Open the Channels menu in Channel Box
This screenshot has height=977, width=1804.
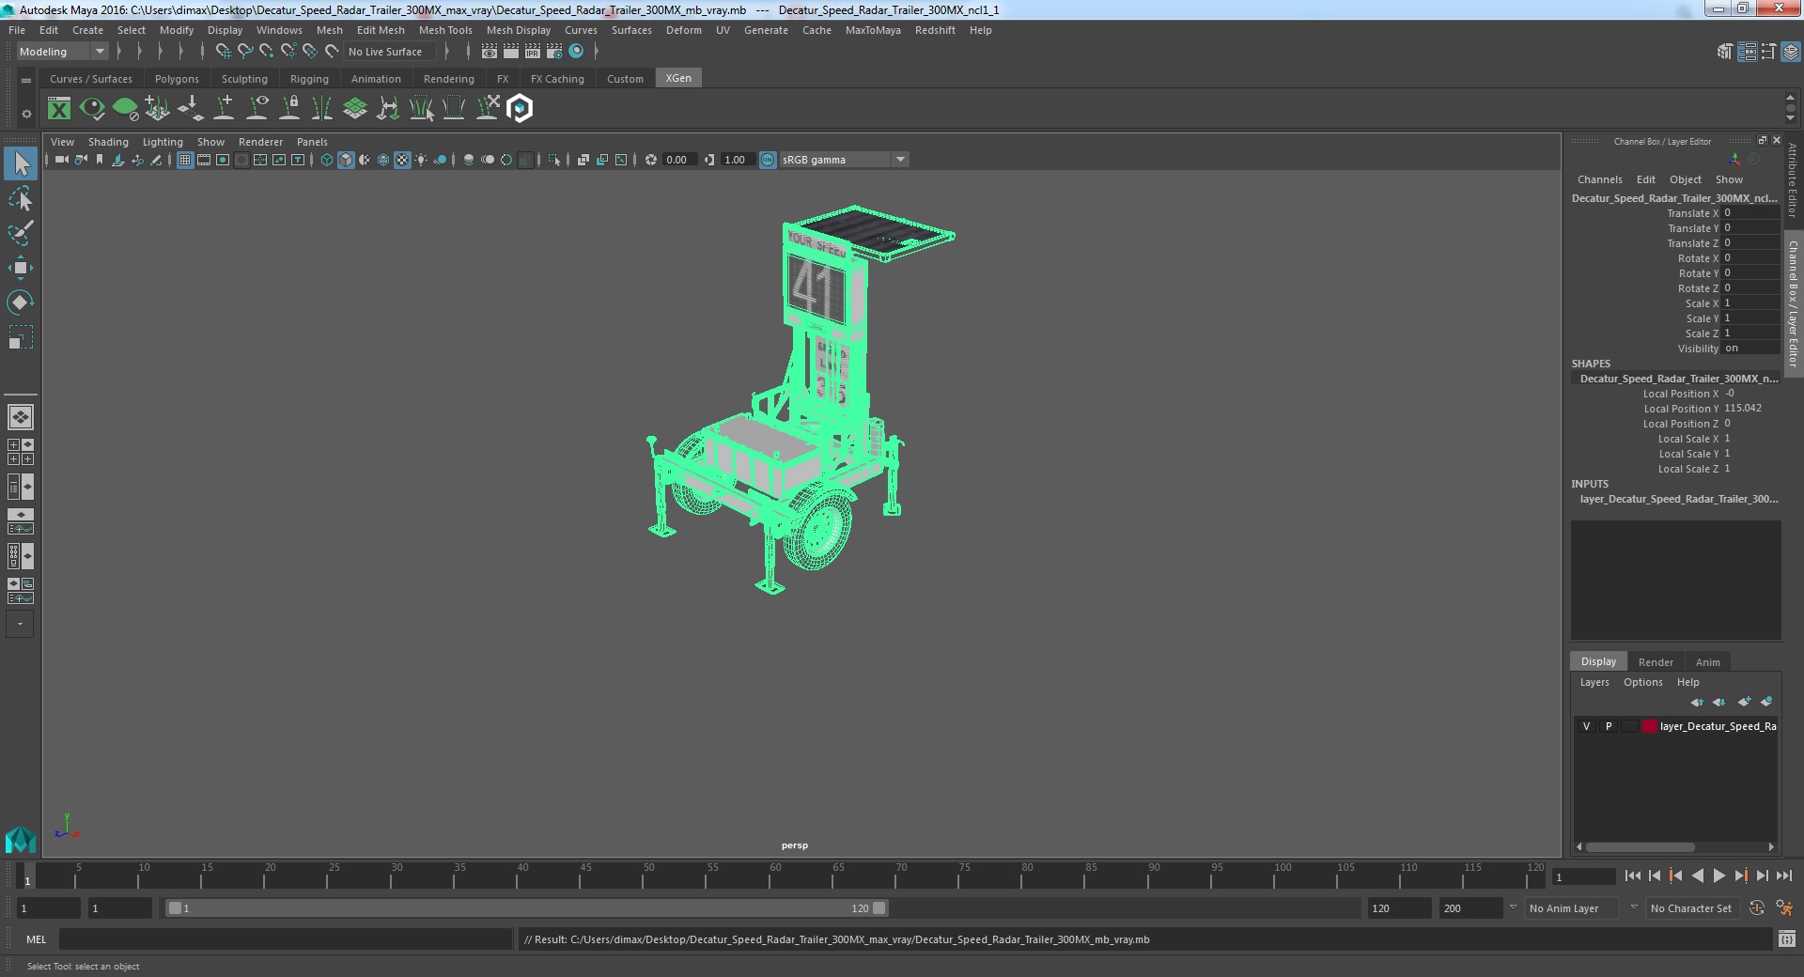pyautogui.click(x=1599, y=179)
